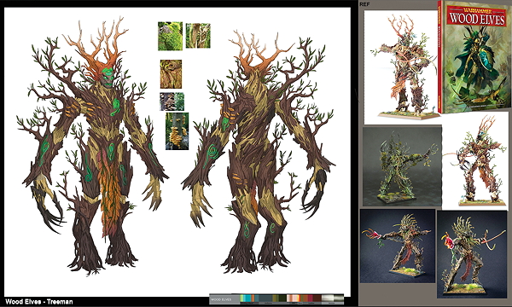Open the bottom-right Treeman miniature on blue

472,254
